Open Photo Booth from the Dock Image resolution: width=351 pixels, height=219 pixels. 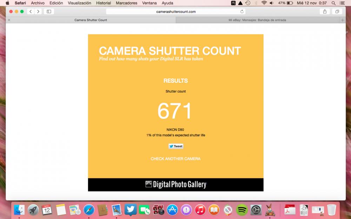pos(159,210)
